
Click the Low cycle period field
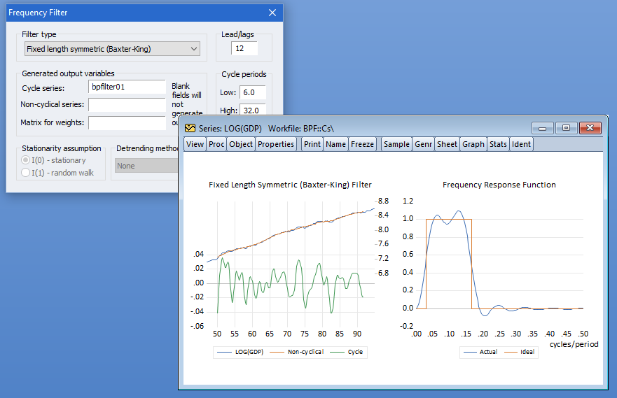[252, 92]
